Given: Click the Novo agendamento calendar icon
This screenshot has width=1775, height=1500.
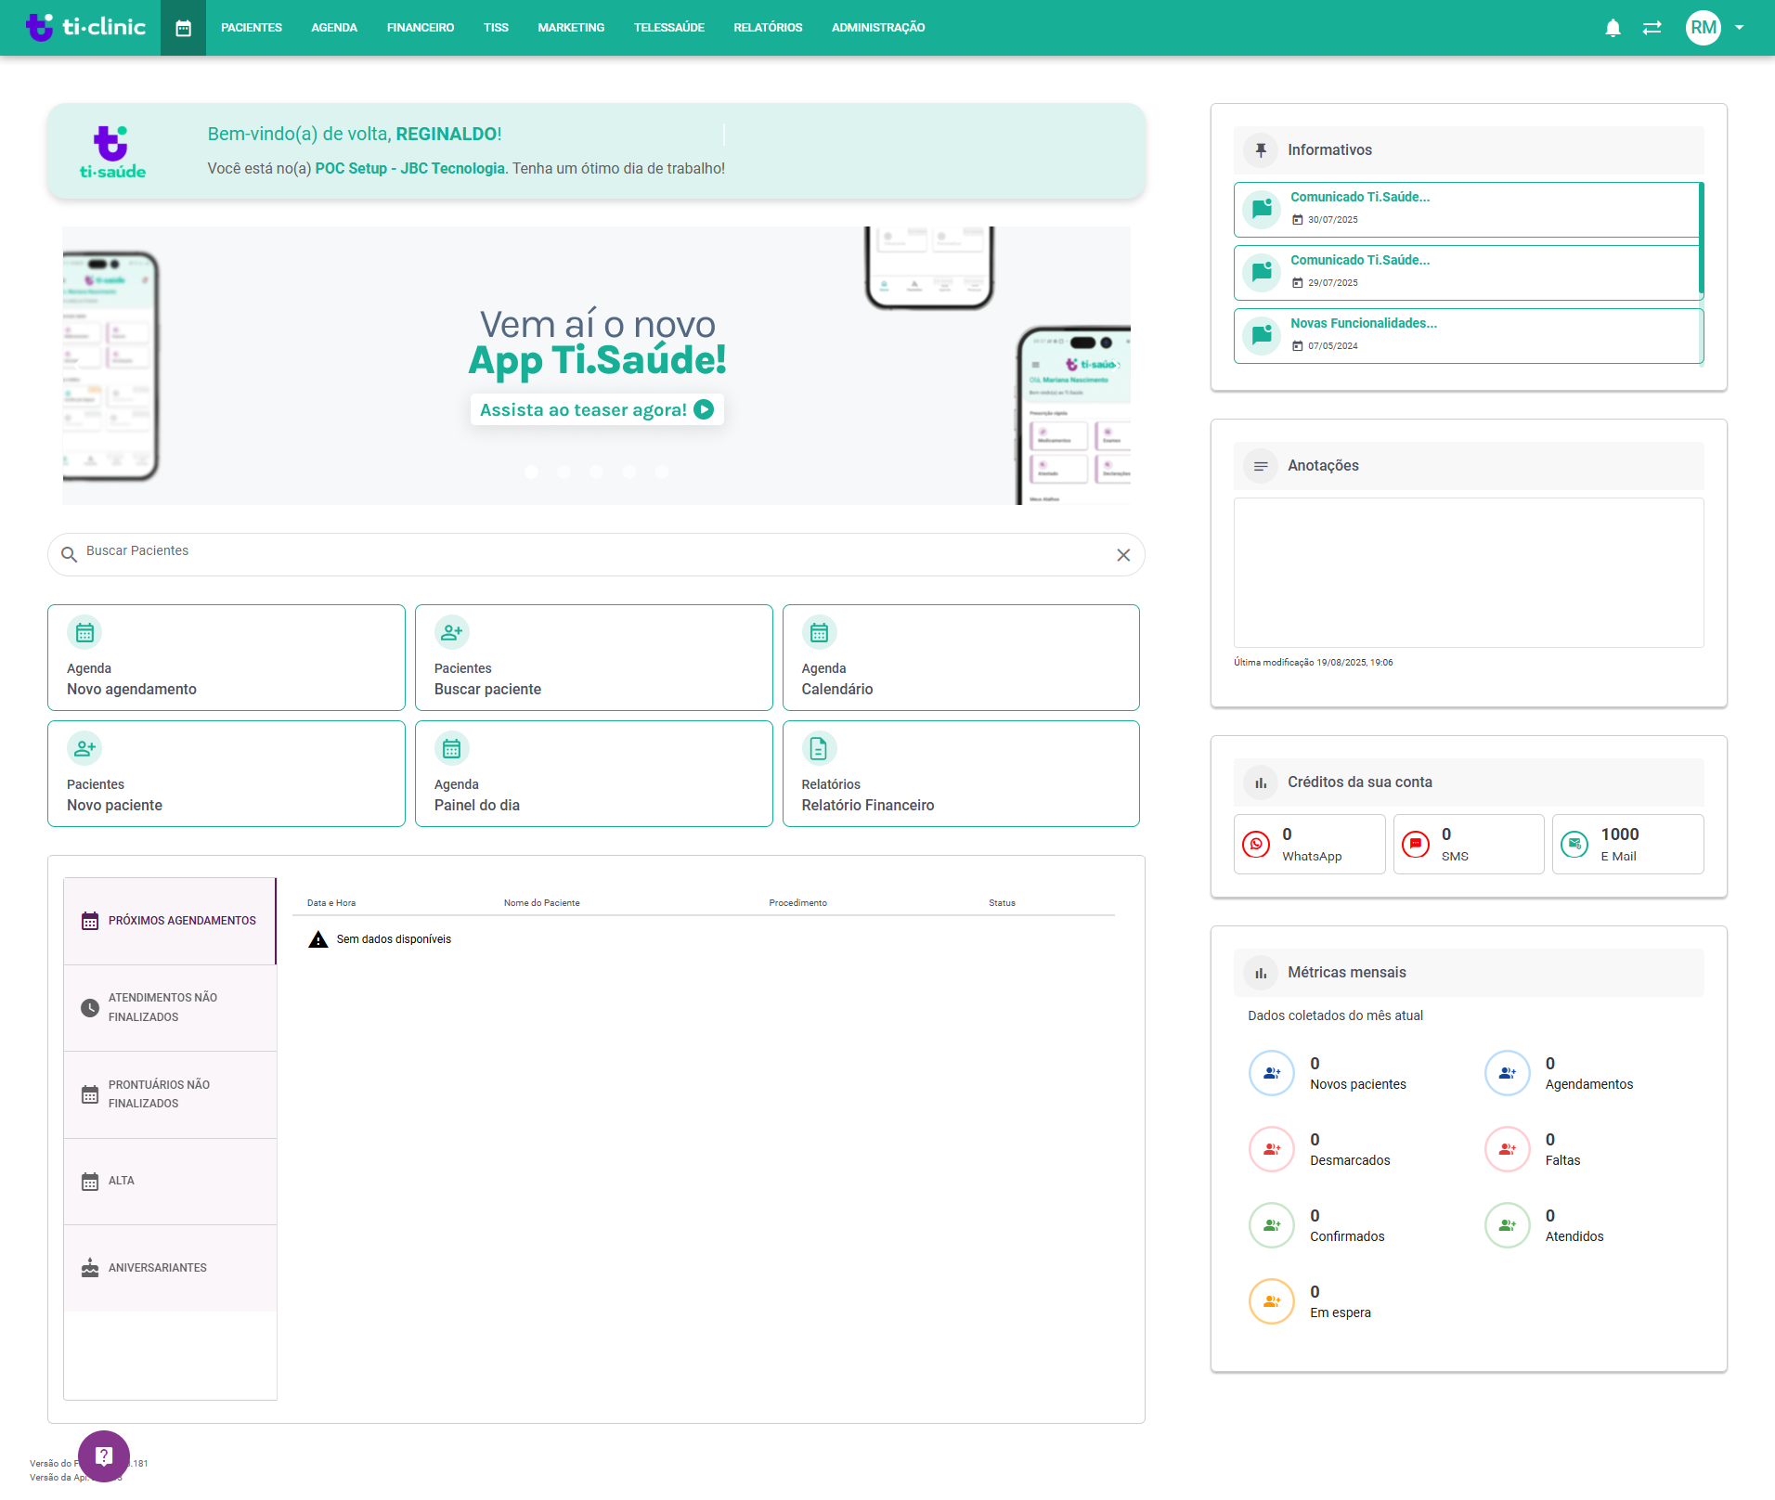Looking at the screenshot, I should pos(84,632).
